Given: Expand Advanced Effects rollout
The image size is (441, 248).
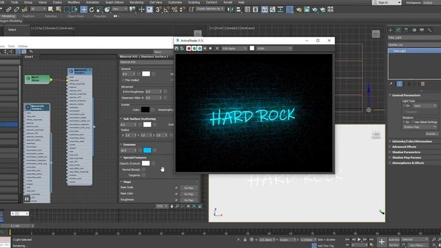Looking at the screenshot, I should click(x=404, y=147).
